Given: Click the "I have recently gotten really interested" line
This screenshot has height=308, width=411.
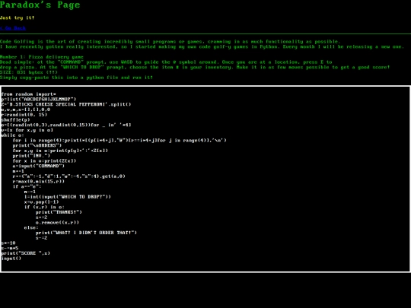Looking at the screenshot, I should [x=202, y=46].
